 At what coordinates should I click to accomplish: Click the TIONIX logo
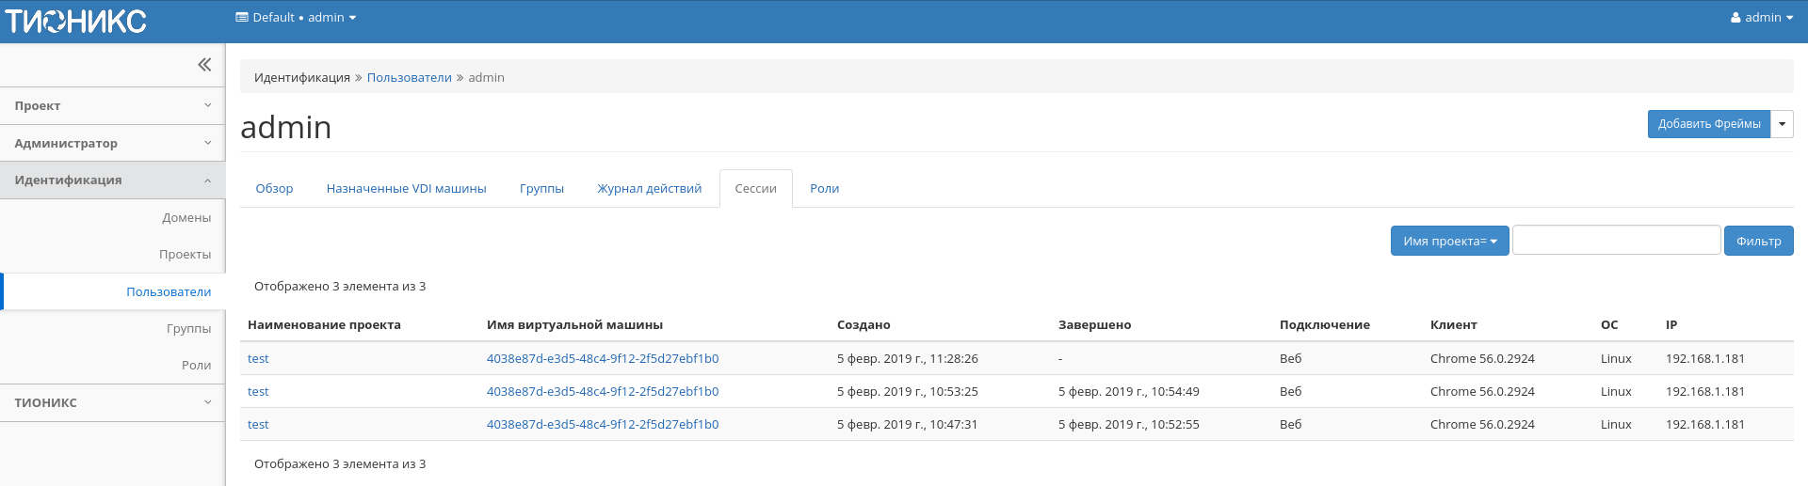(76, 21)
